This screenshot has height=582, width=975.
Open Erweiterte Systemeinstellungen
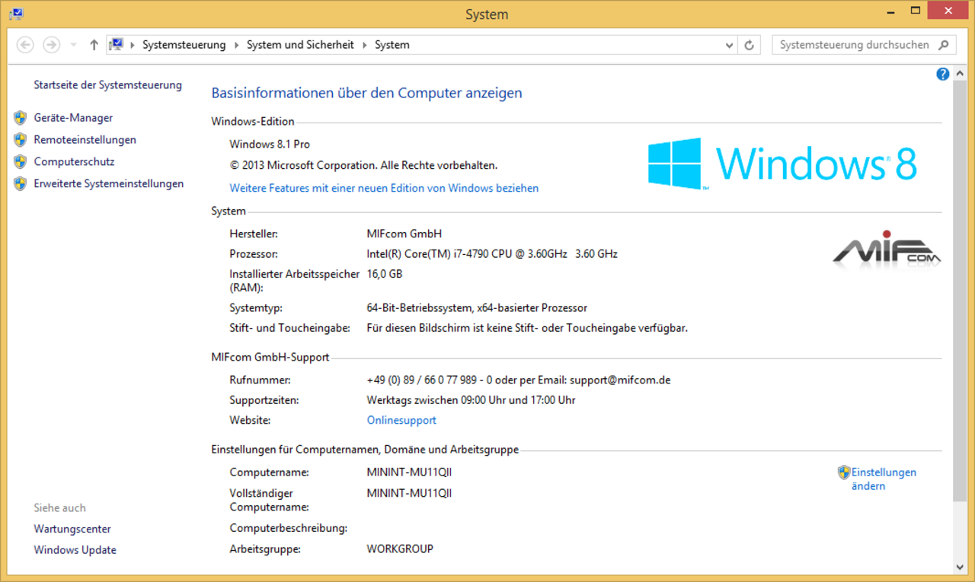point(109,184)
